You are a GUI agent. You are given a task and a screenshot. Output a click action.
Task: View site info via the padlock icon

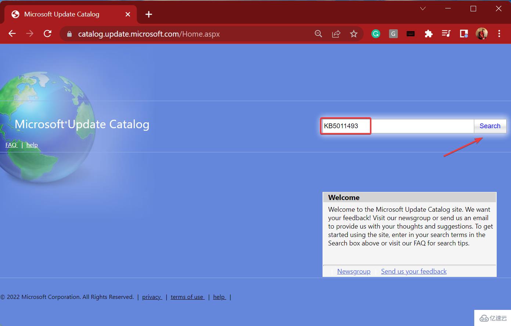click(x=69, y=34)
